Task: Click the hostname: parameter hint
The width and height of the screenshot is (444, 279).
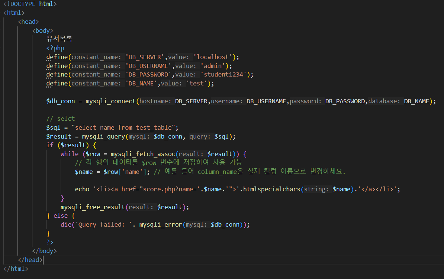Action: coord(155,101)
